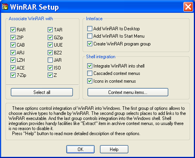Turn on Cascaded context menus

point(90,73)
